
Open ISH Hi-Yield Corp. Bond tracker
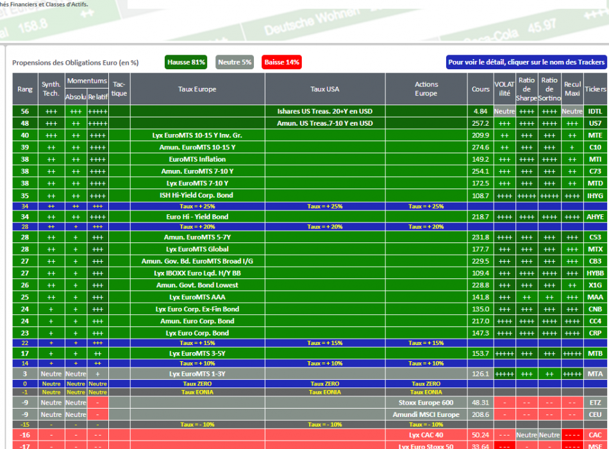pyautogui.click(x=197, y=196)
